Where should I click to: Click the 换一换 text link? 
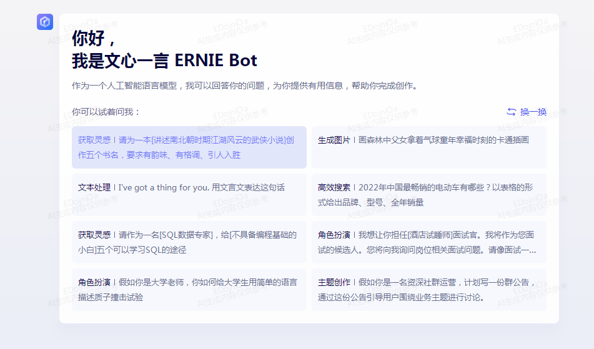click(533, 112)
